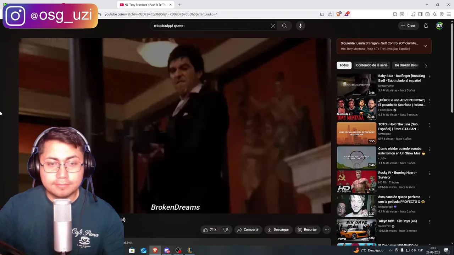Click the YouTube search magnifier button
Viewport: 454px width, 255px height.
pyautogui.click(x=284, y=26)
